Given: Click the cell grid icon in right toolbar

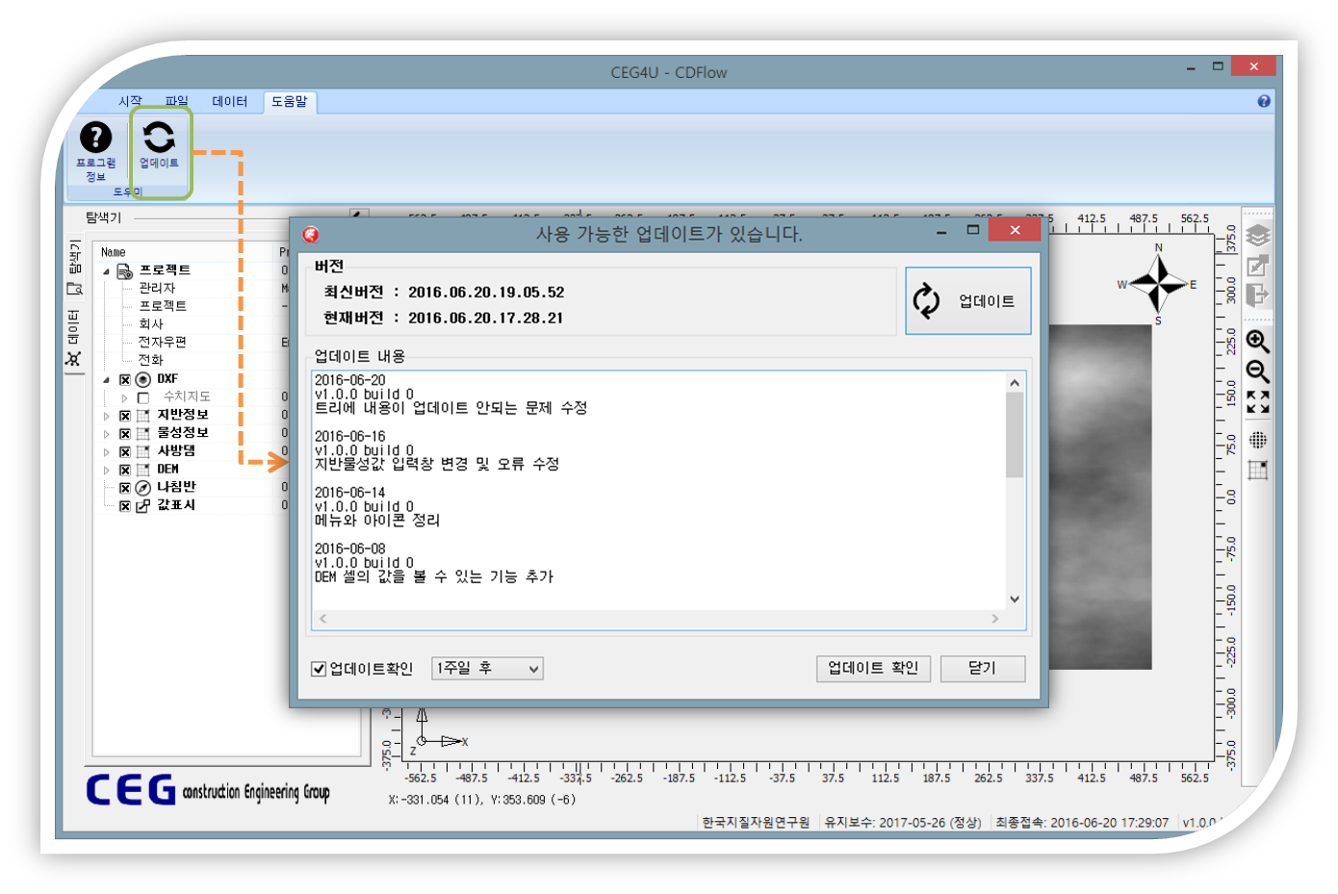Looking at the screenshot, I should tap(1258, 470).
